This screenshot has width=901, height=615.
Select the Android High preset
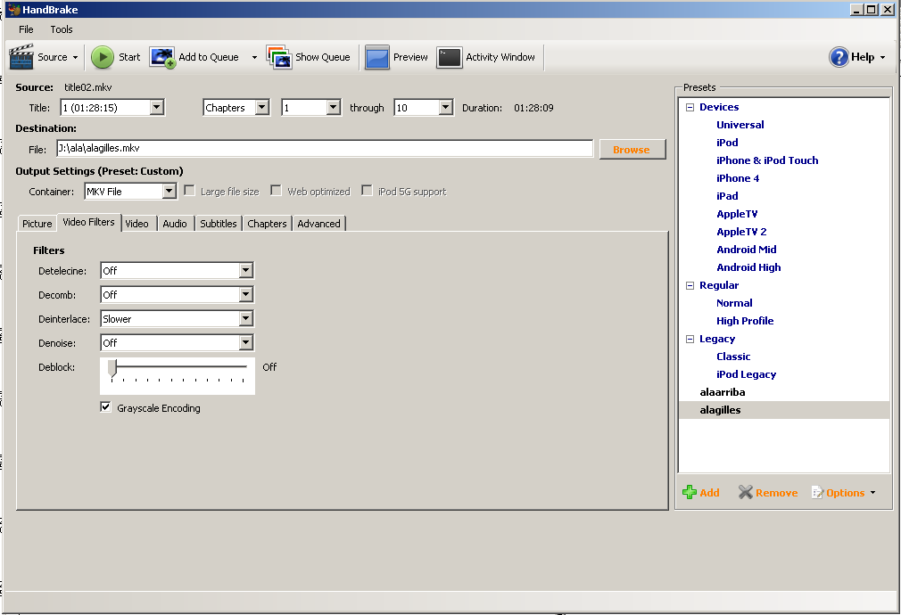(748, 267)
